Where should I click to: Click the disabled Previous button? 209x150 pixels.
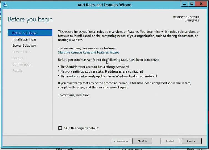[121, 141]
